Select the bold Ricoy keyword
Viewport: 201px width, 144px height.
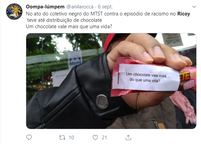(x=184, y=14)
